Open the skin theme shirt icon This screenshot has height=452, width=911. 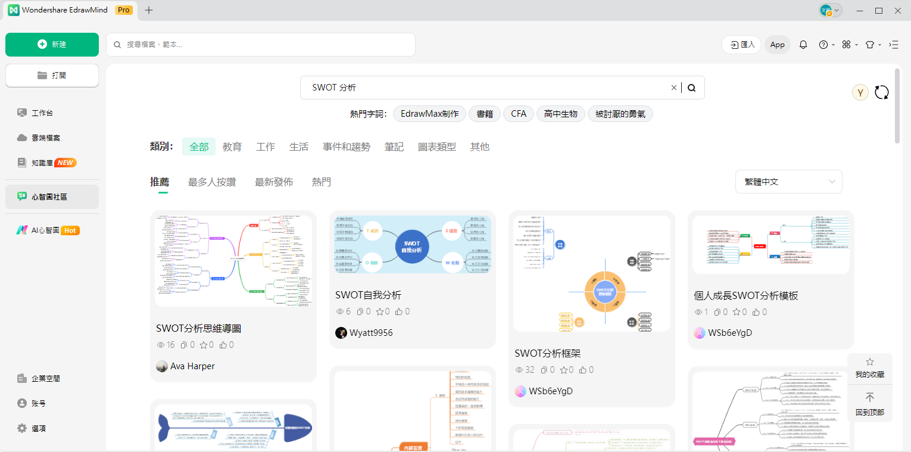coord(869,45)
